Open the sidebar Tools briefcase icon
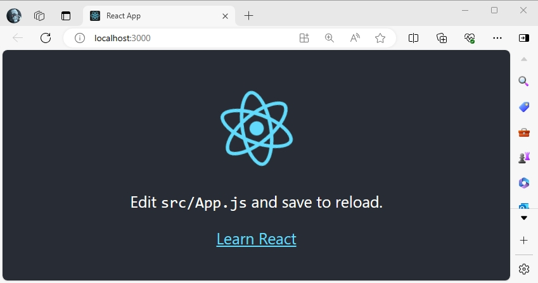 click(524, 132)
